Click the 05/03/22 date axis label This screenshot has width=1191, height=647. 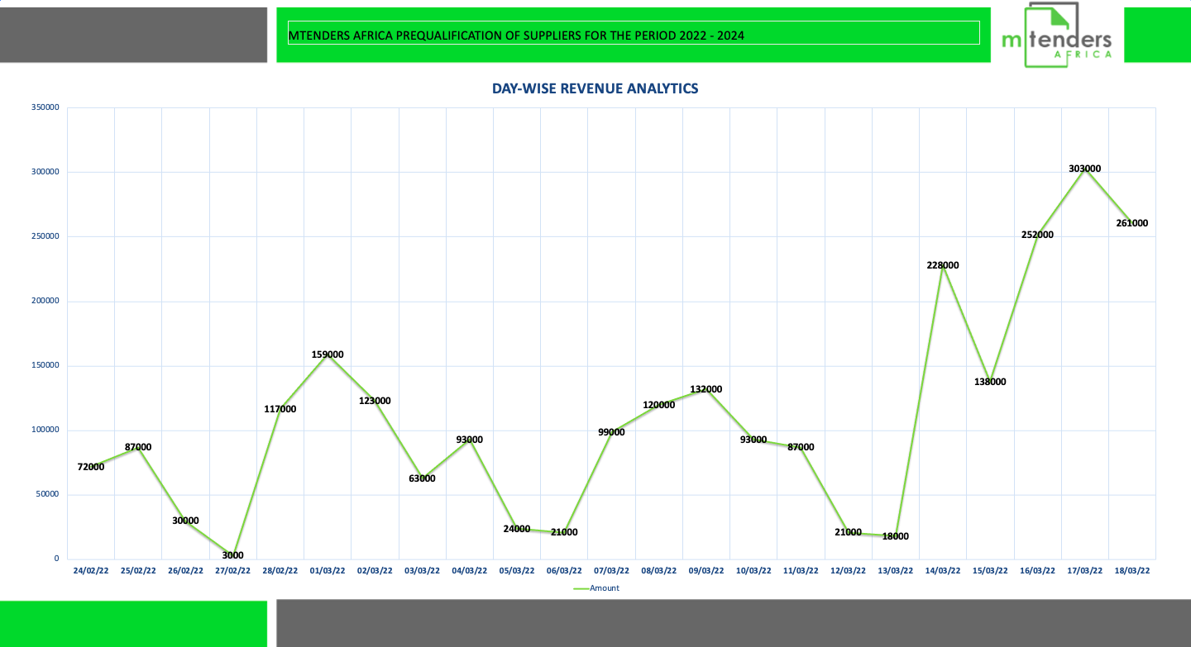(517, 570)
